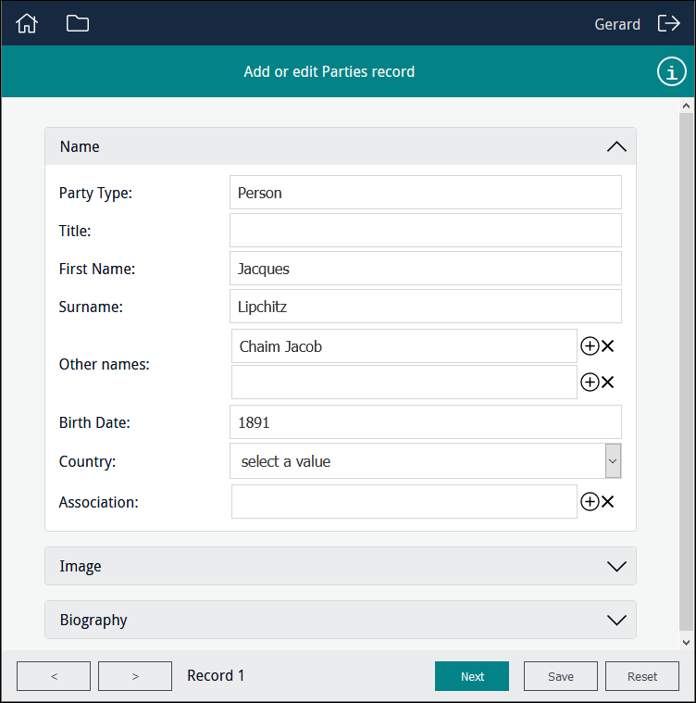Remove the Association entry
The height and width of the screenshot is (703, 696).
[x=608, y=502]
